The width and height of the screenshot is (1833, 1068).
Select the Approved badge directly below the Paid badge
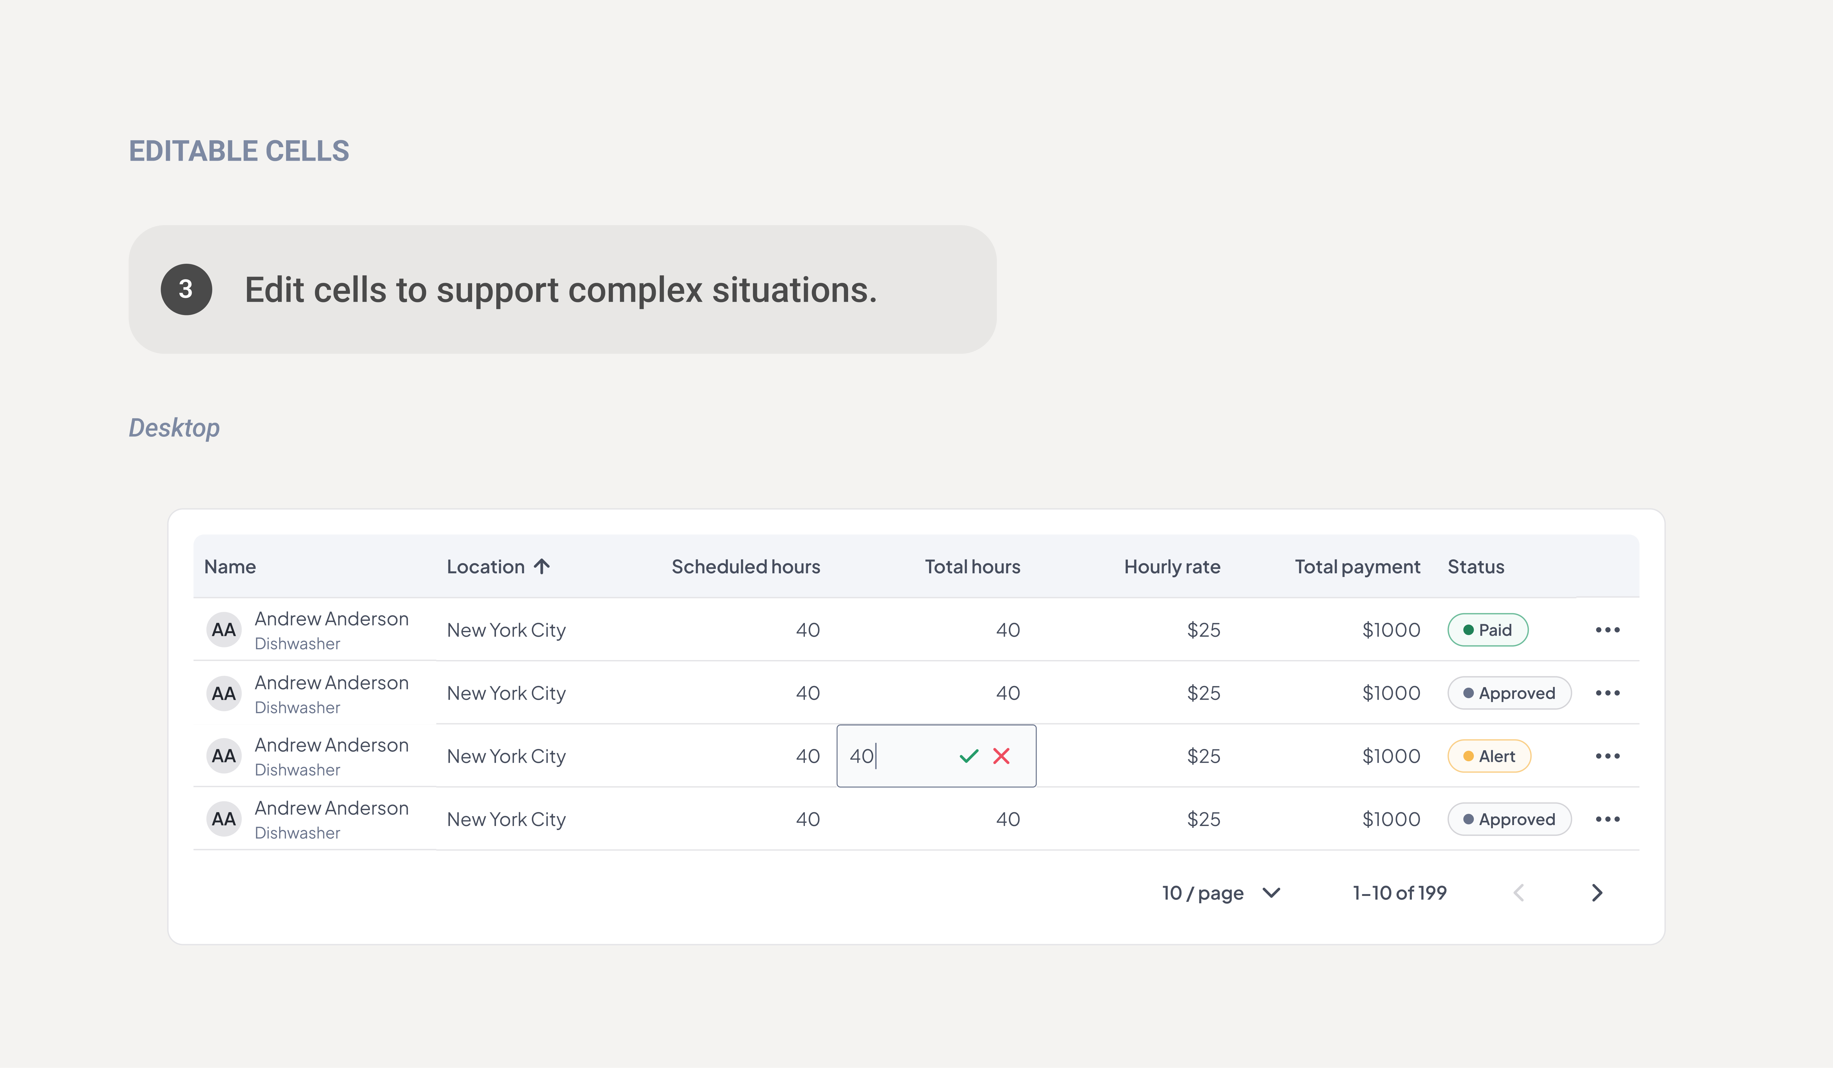(1509, 693)
